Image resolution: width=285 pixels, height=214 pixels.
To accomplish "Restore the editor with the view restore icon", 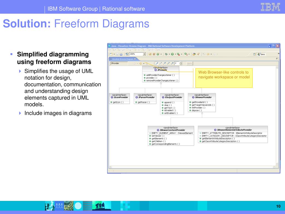I will (277, 59).
